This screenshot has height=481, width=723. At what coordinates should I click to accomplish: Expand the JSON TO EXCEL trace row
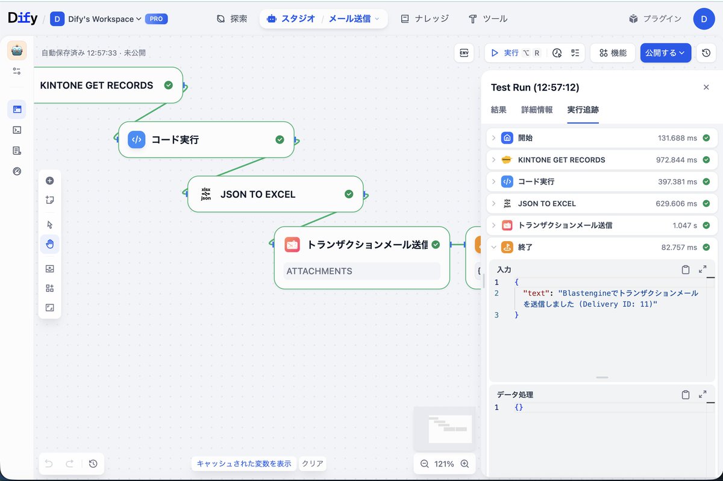click(x=601, y=203)
